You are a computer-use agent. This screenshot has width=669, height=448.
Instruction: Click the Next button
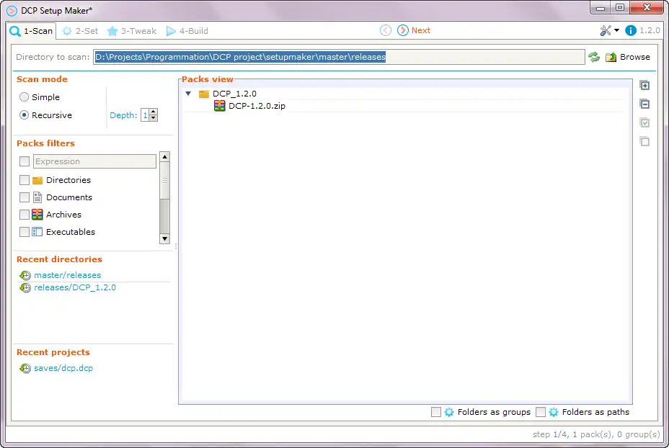pos(414,30)
